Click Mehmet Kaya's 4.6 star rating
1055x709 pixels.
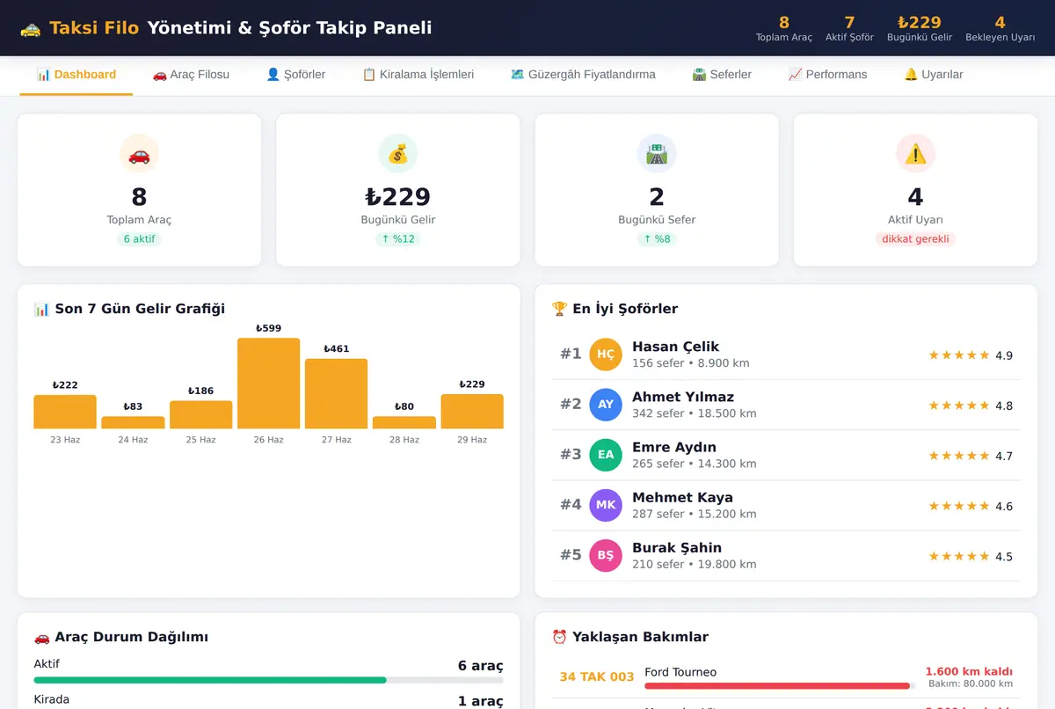tap(971, 506)
